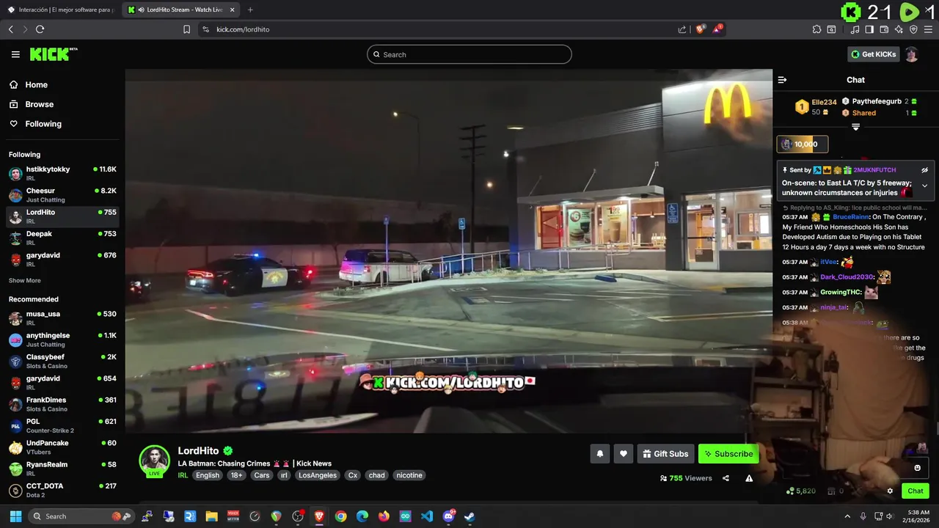This screenshot has height=528, width=939.
Task: Close the LordHito Stream tab
Action: 233,10
